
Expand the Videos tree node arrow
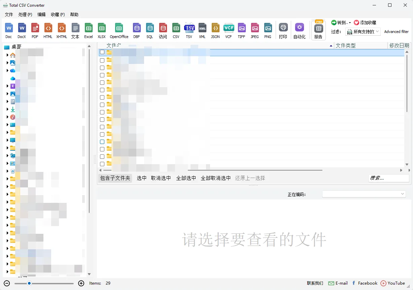[x=7, y=86]
